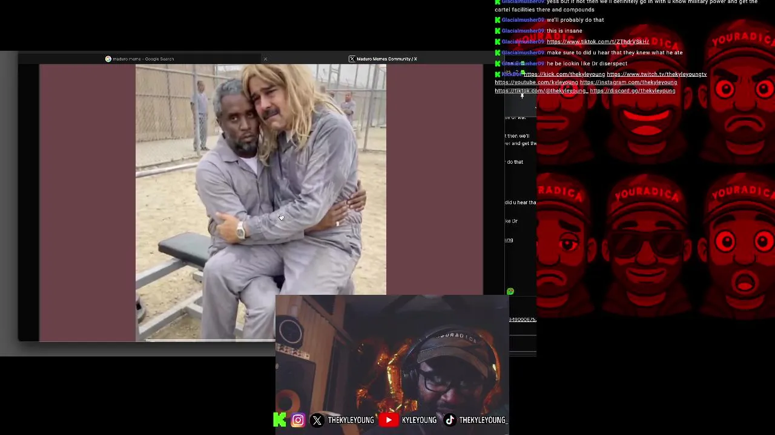
Task: Click the KYLEYOUNG handle beside the YouTube icon
Action: pyautogui.click(x=419, y=420)
